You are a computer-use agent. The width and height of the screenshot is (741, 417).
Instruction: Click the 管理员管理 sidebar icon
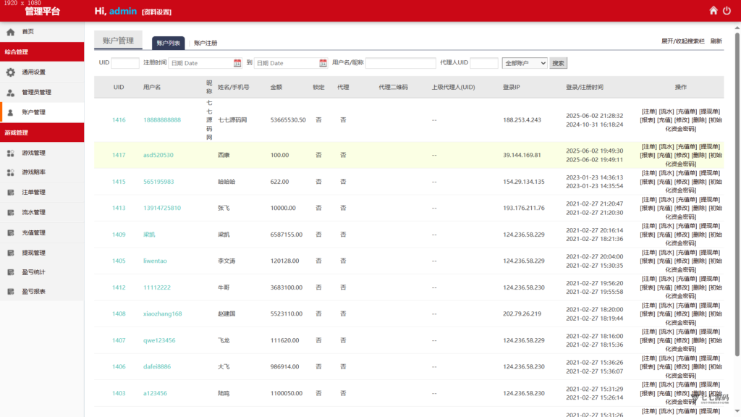coord(10,92)
